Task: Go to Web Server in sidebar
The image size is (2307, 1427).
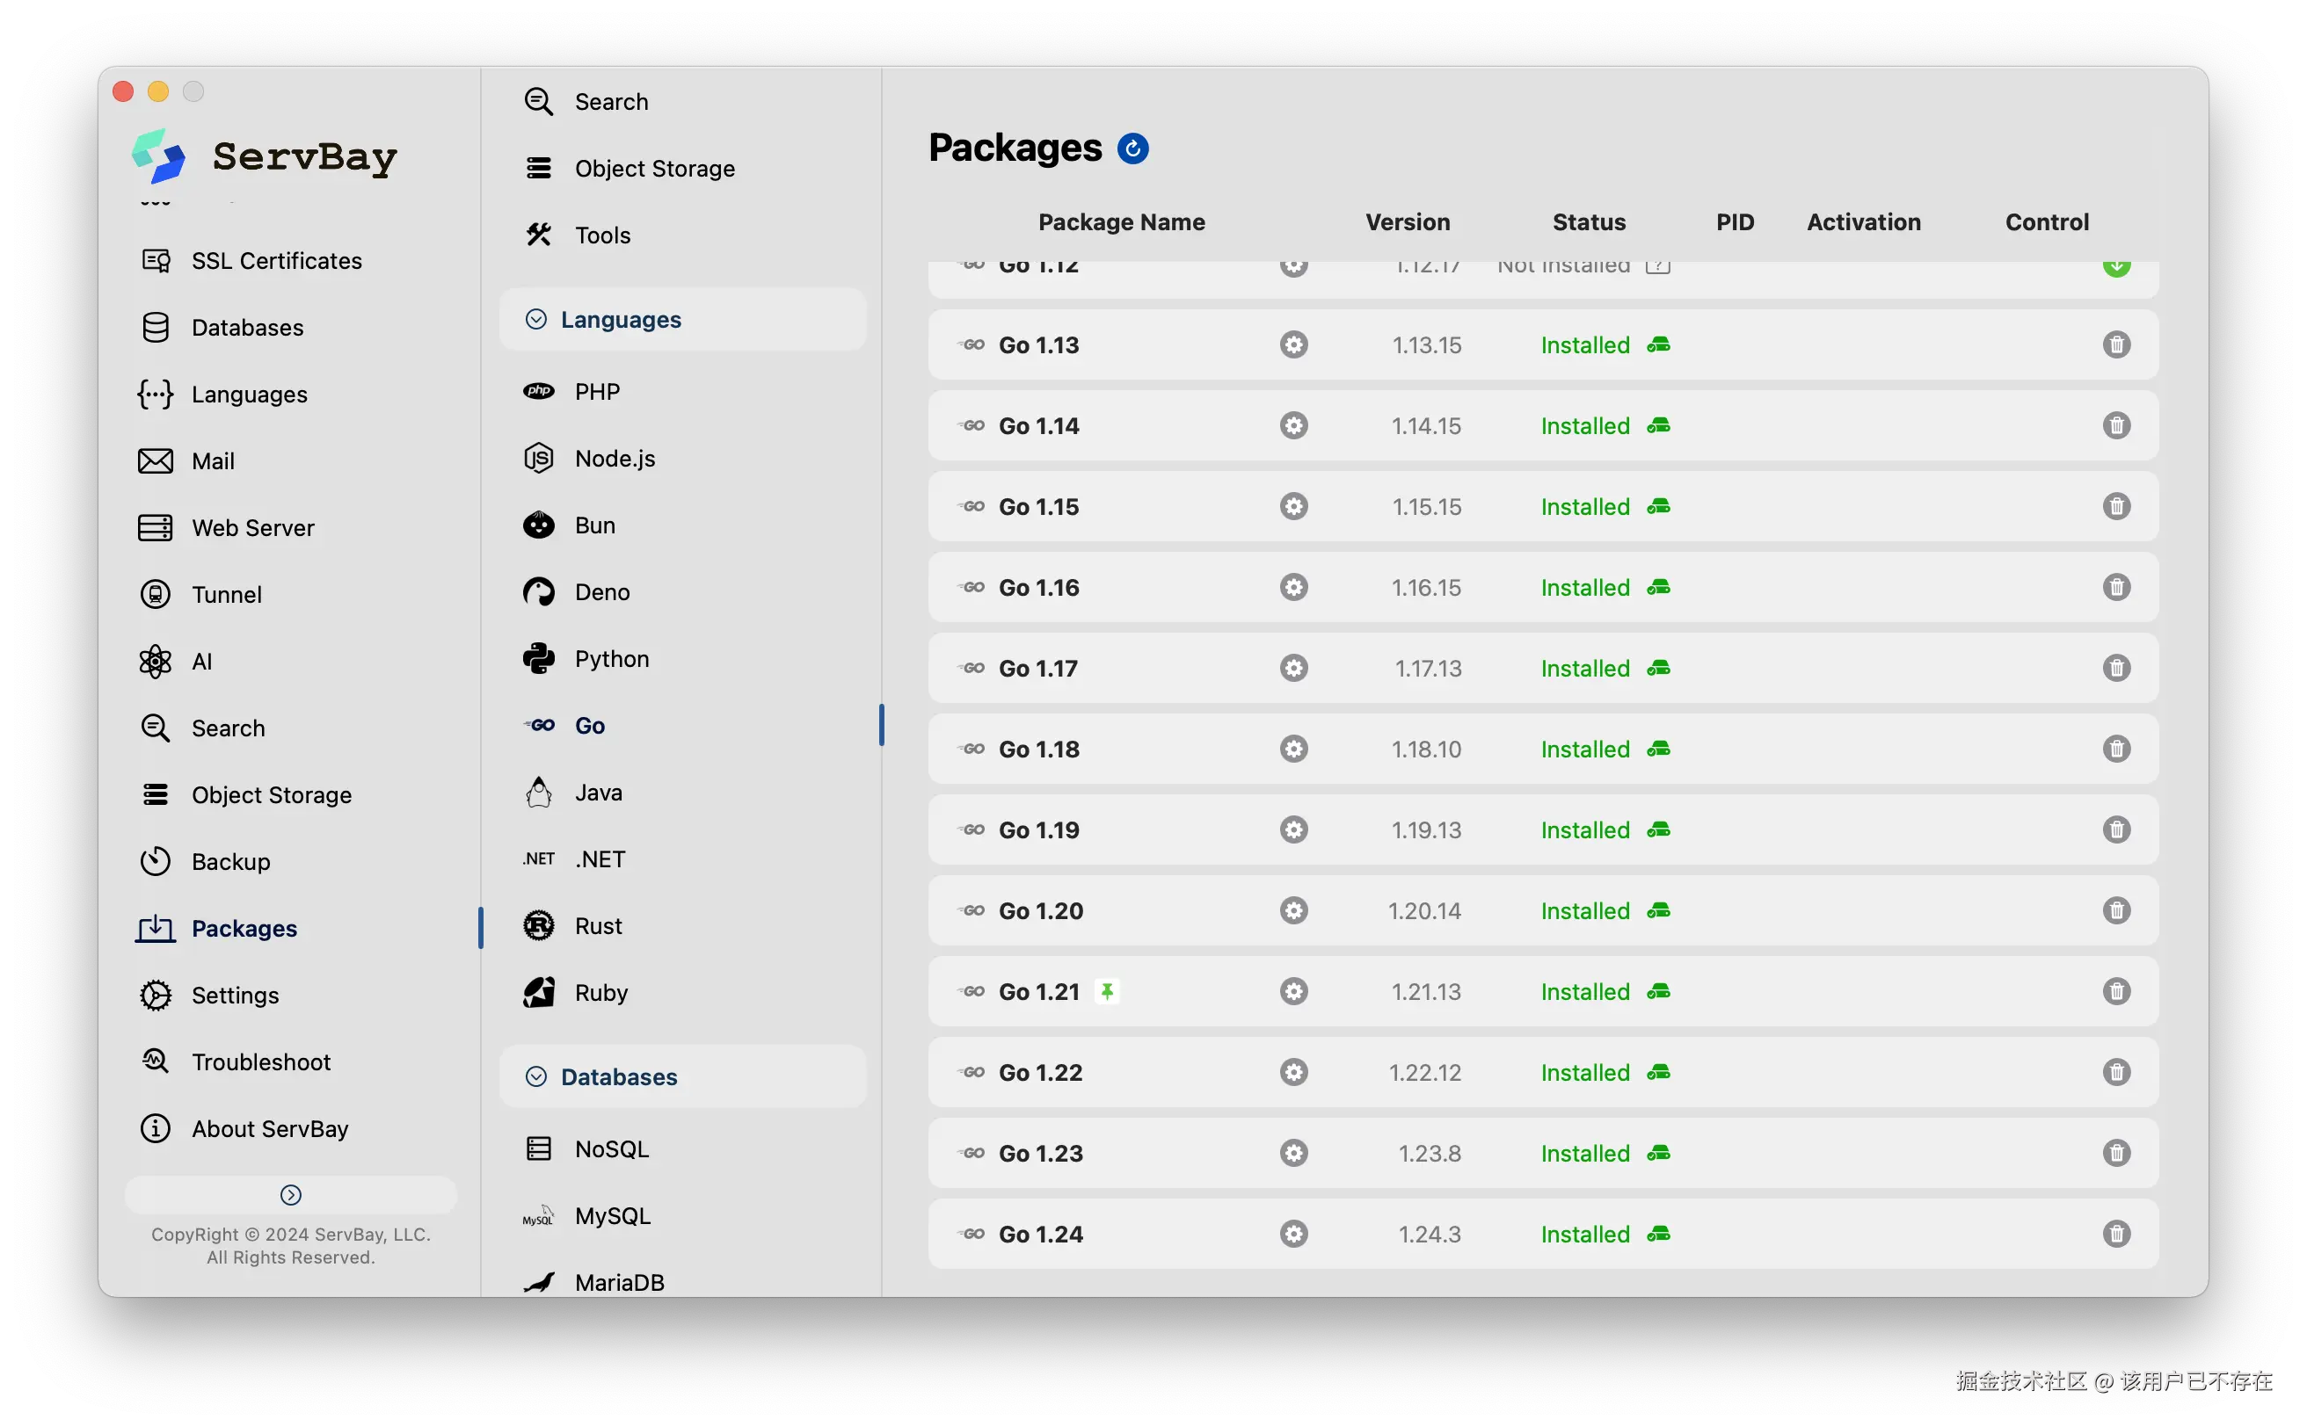Action: pos(252,527)
